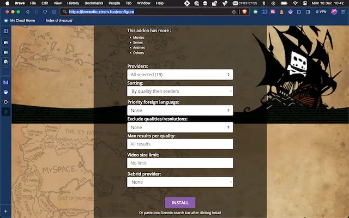Click the timer showing 01:03:57:55
The height and width of the screenshot is (218, 349).
pyautogui.click(x=245, y=3)
